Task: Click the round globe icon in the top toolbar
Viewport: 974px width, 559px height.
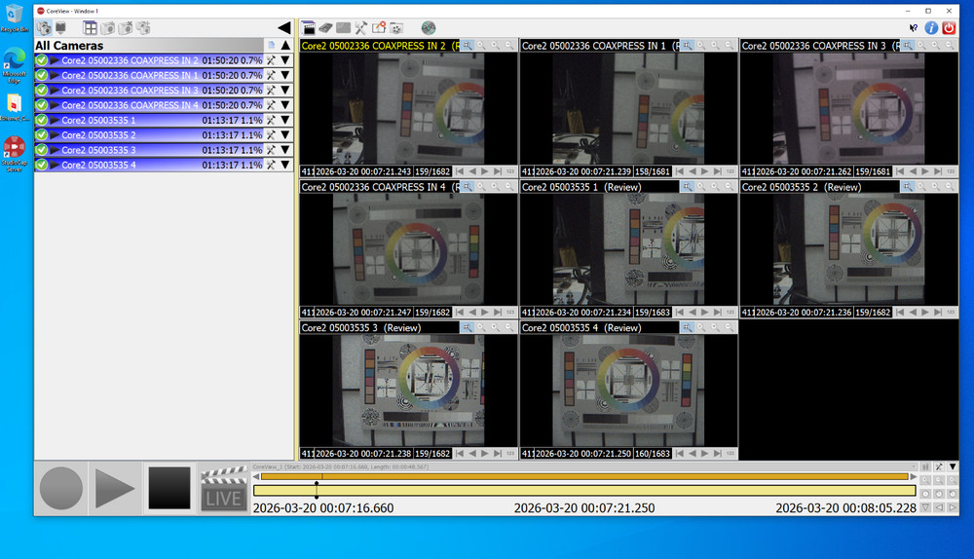Action: [x=429, y=28]
